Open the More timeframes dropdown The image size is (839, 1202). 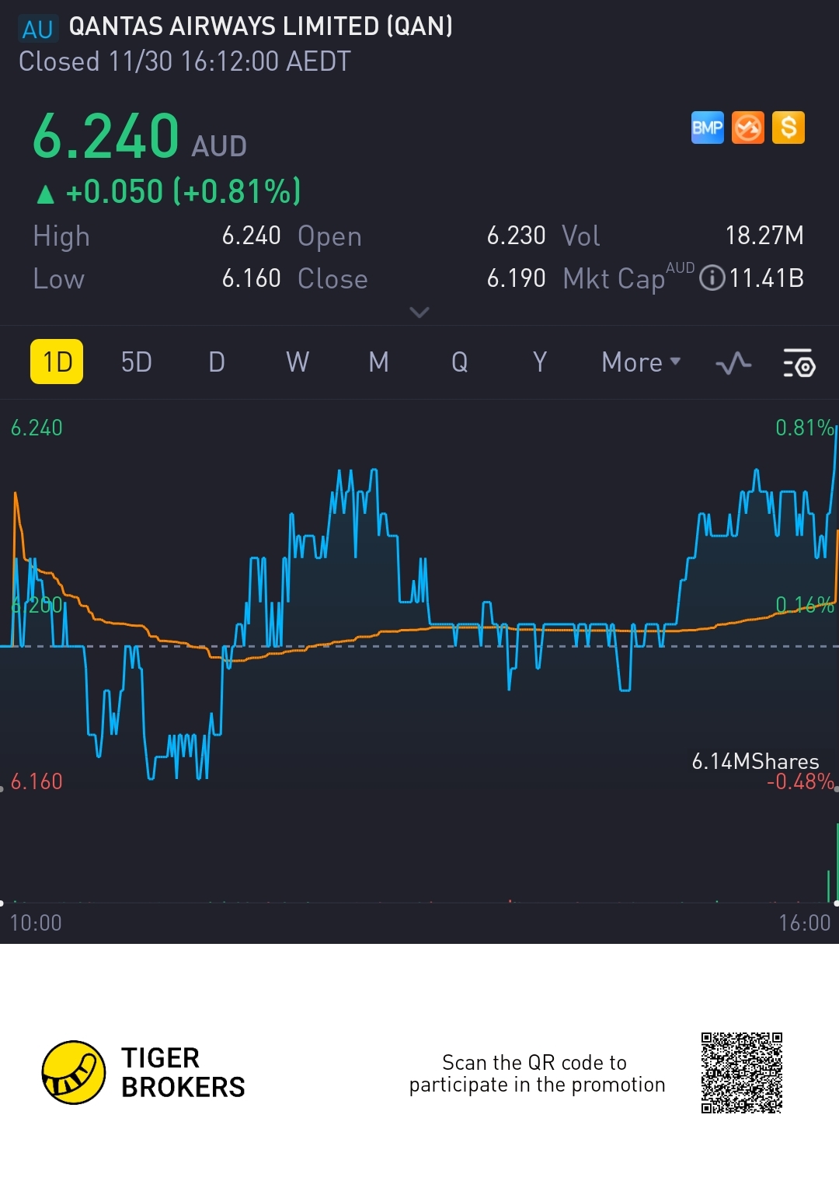pyautogui.click(x=641, y=362)
